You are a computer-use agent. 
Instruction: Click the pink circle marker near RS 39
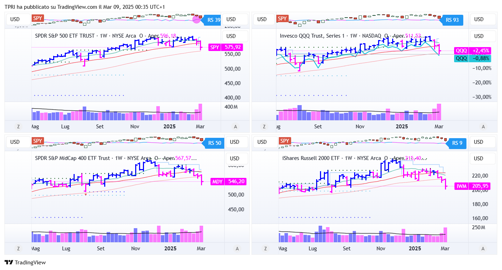(197, 20)
